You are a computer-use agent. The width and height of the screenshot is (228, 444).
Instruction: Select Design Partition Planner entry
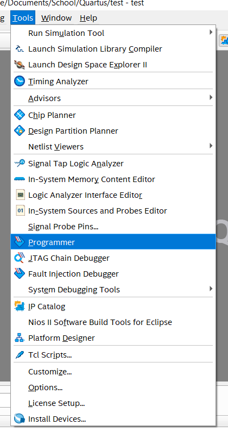pos(113,131)
